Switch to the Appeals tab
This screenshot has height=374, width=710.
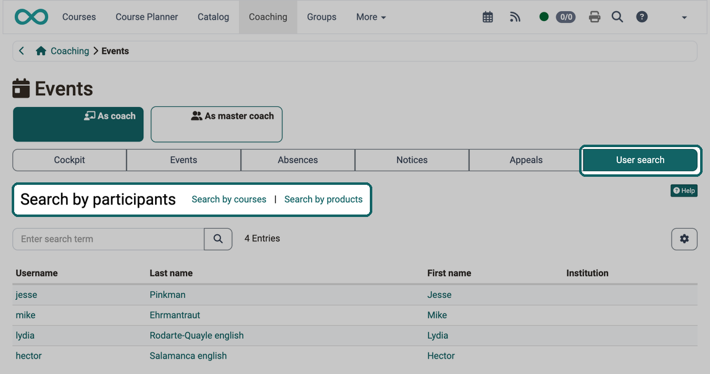pos(525,160)
